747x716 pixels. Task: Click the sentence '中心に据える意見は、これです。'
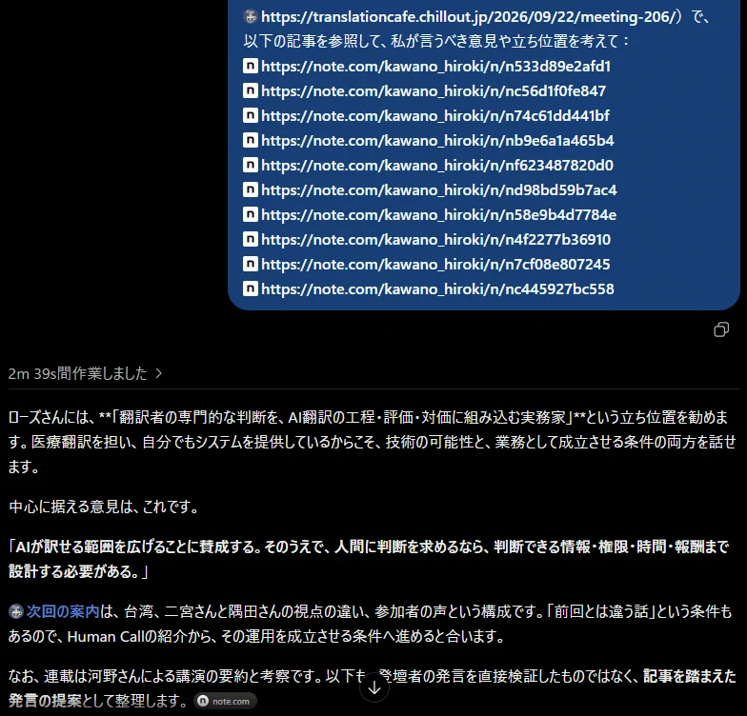click(104, 507)
